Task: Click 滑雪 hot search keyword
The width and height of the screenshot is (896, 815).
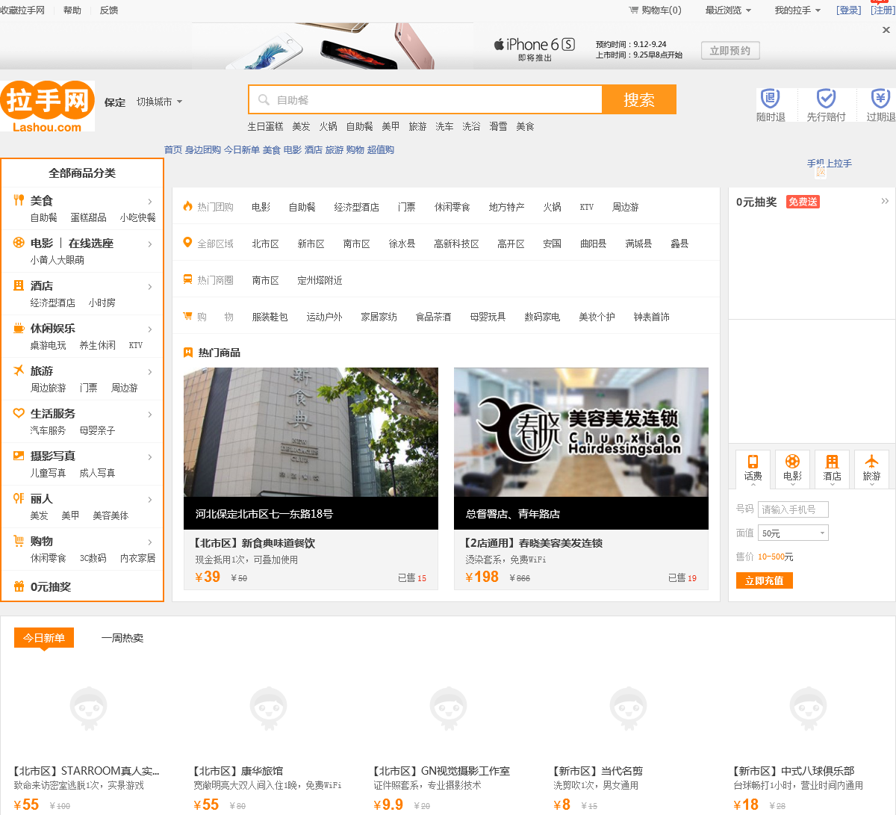Action: pyautogui.click(x=498, y=126)
